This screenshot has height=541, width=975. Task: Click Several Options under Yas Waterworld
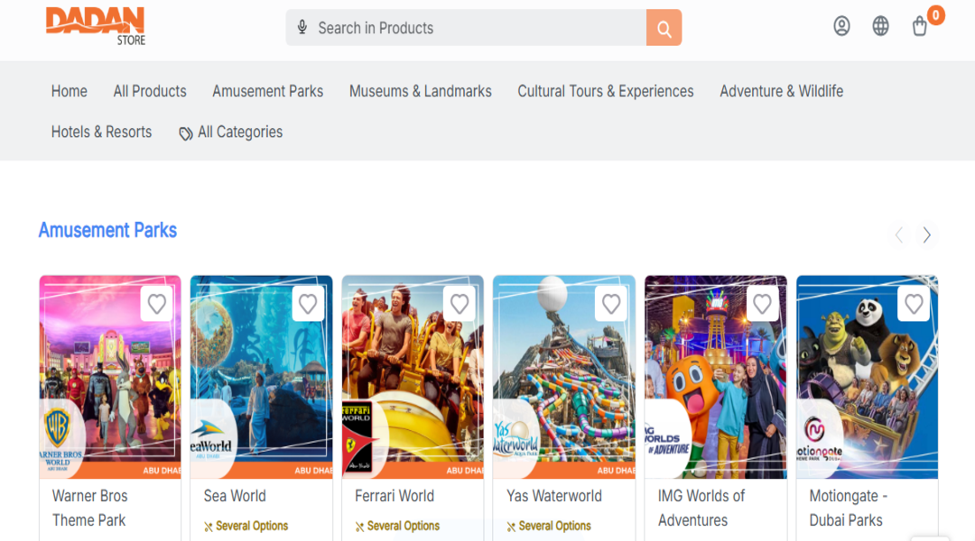point(549,526)
